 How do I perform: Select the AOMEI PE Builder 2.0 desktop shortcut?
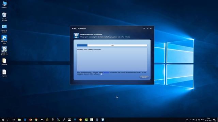tap(4, 51)
